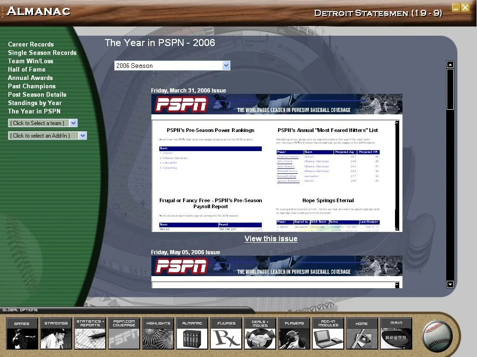The width and height of the screenshot is (477, 357).
Task: Open Past Champions from sidebar
Action: [32, 86]
